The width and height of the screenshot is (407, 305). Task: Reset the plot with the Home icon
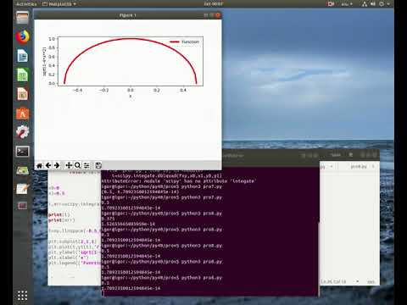(x=40, y=165)
